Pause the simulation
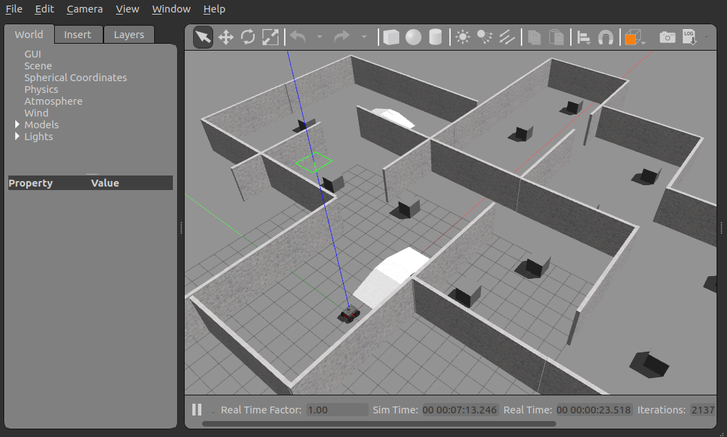 [197, 410]
